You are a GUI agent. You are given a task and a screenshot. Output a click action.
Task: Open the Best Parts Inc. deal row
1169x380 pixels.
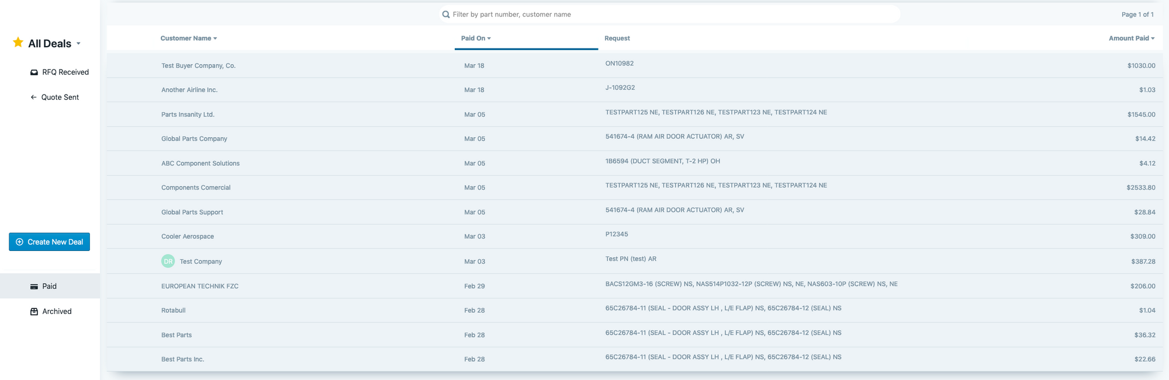(634, 360)
